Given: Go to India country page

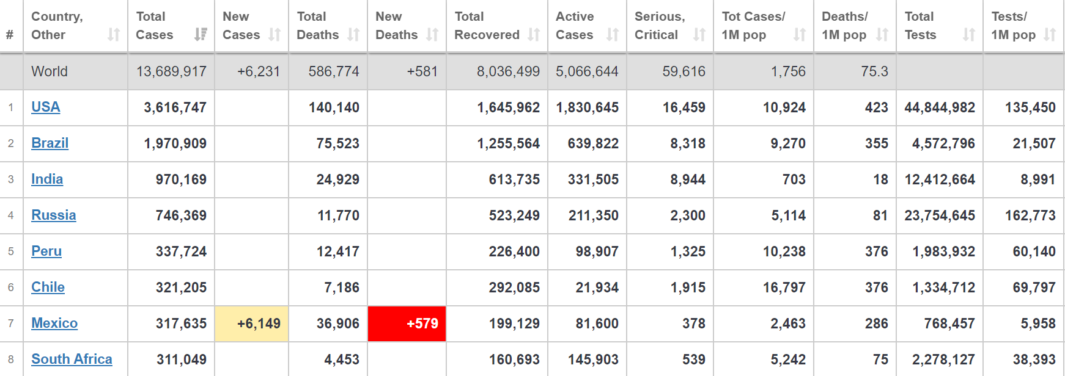Looking at the screenshot, I should pos(47,179).
